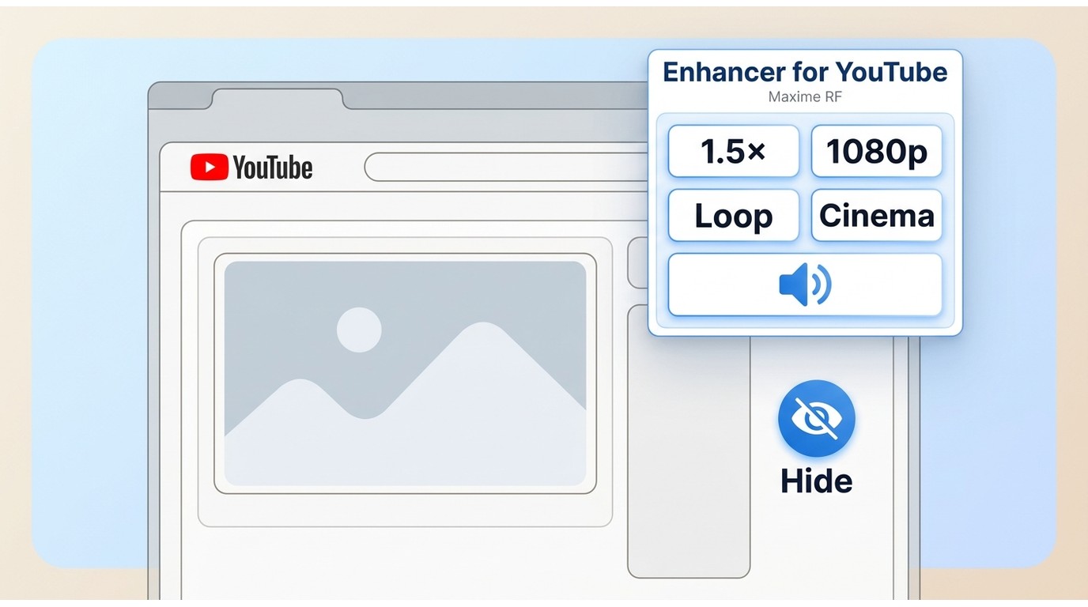The width and height of the screenshot is (1088, 607).
Task: Click the 'Maxime RF' author text
Action: (x=805, y=97)
